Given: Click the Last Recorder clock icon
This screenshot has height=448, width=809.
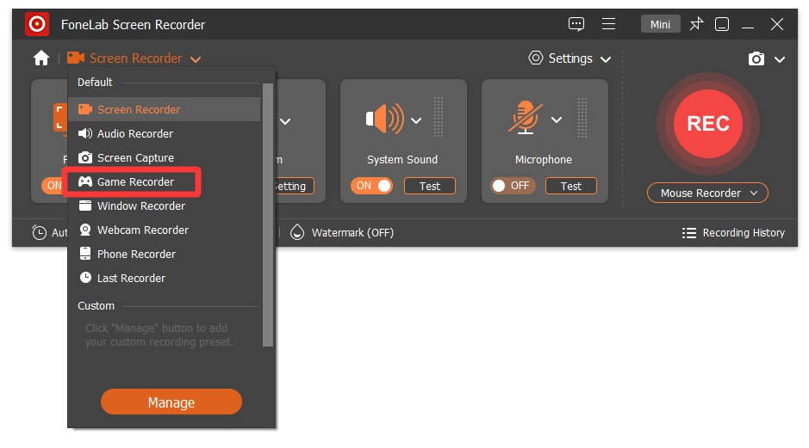Looking at the screenshot, I should [x=85, y=278].
